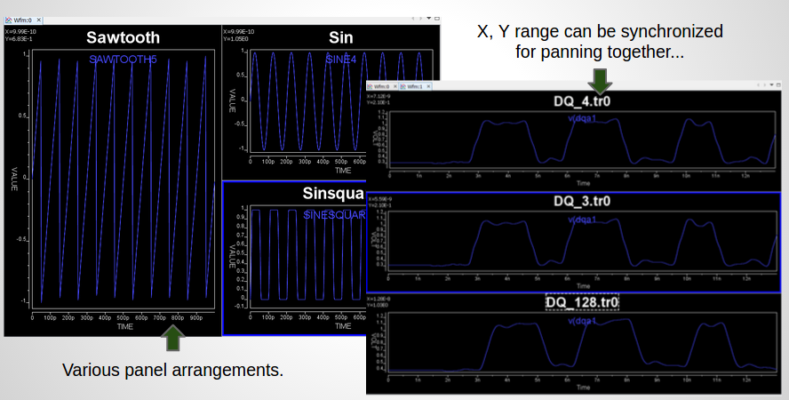Maximize the left waveform window panel
The image size is (789, 400).
pos(438,18)
